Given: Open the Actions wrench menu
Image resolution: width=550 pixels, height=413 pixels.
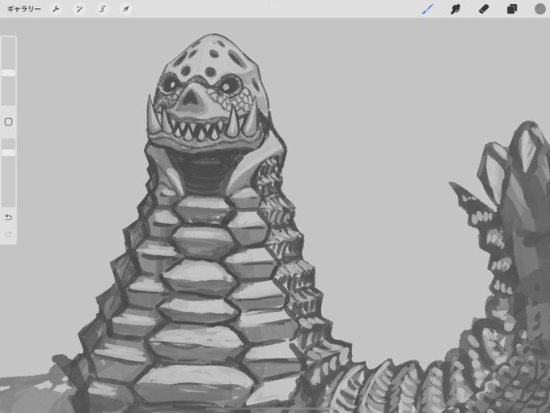Looking at the screenshot, I should [56, 9].
